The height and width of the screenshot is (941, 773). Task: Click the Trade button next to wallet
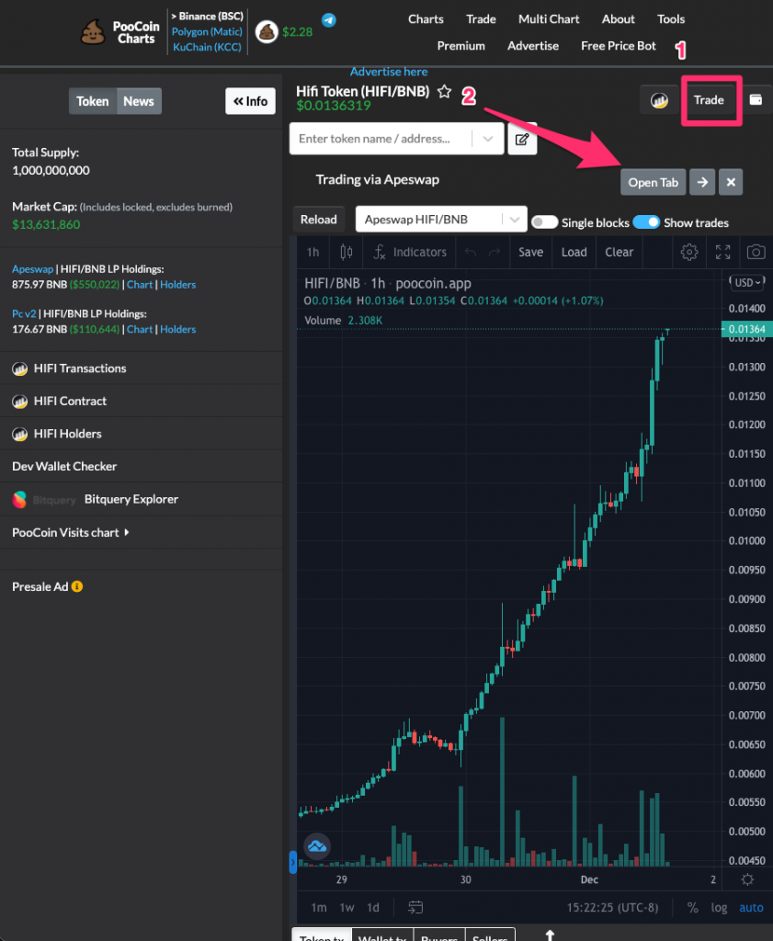[x=709, y=100]
